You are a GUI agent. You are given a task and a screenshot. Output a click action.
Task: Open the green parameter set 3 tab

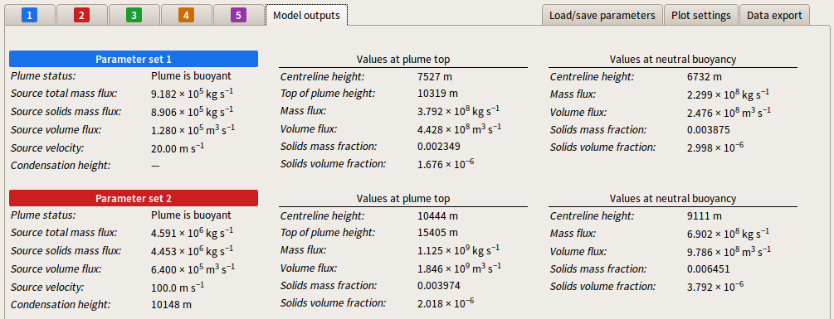[x=134, y=16]
